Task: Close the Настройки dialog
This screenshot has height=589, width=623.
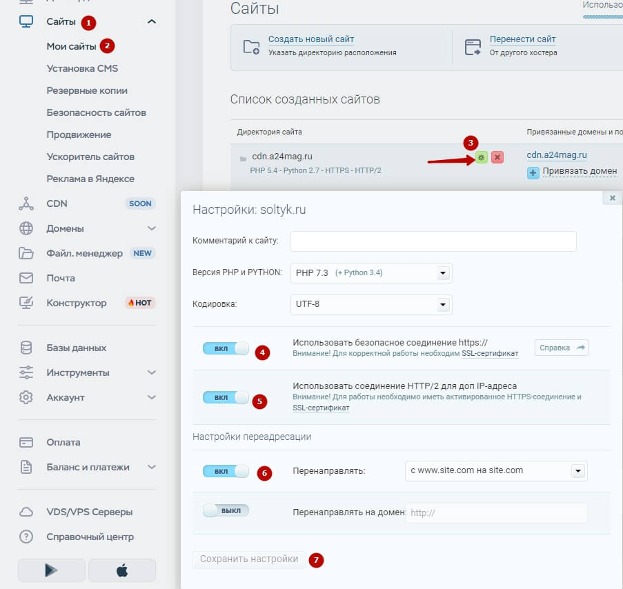Action: coord(612,198)
